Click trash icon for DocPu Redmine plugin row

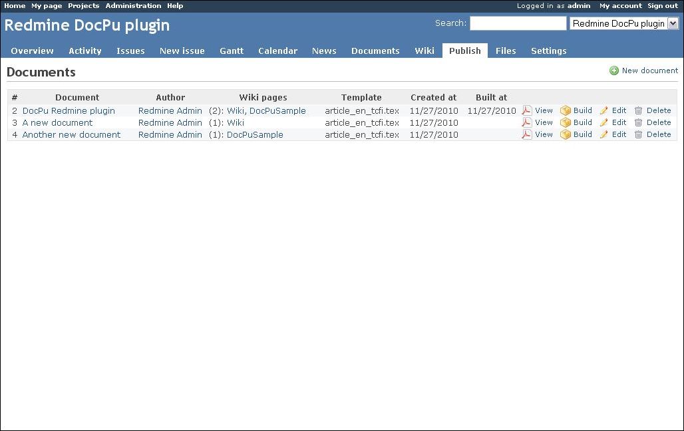tap(638, 110)
